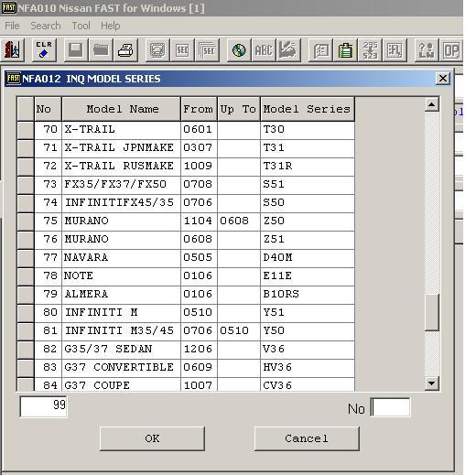Click model series Z51 cell
Image resolution: width=465 pixels, height=475 pixels.
[308, 240]
